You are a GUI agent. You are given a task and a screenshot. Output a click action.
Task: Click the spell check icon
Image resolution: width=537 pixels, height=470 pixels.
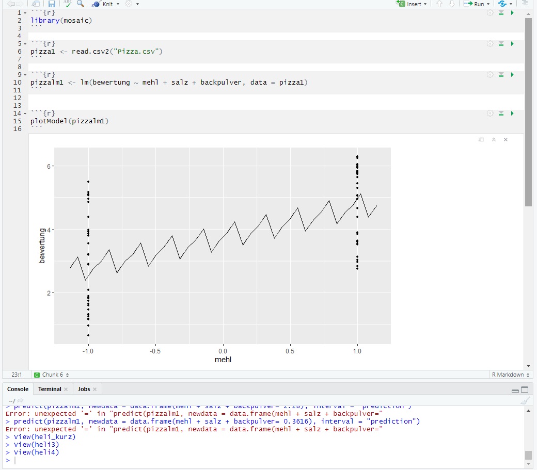[x=68, y=4]
